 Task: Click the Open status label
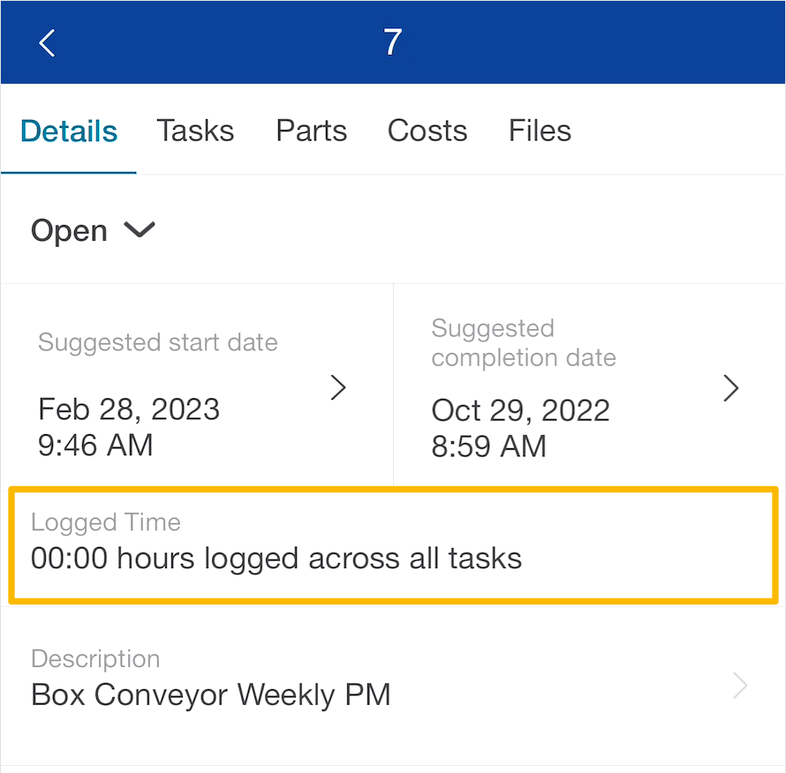coord(69,231)
